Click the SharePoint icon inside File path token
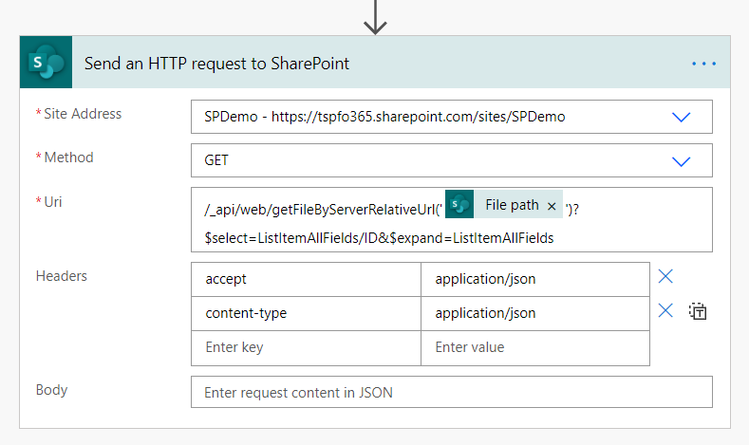 click(459, 205)
